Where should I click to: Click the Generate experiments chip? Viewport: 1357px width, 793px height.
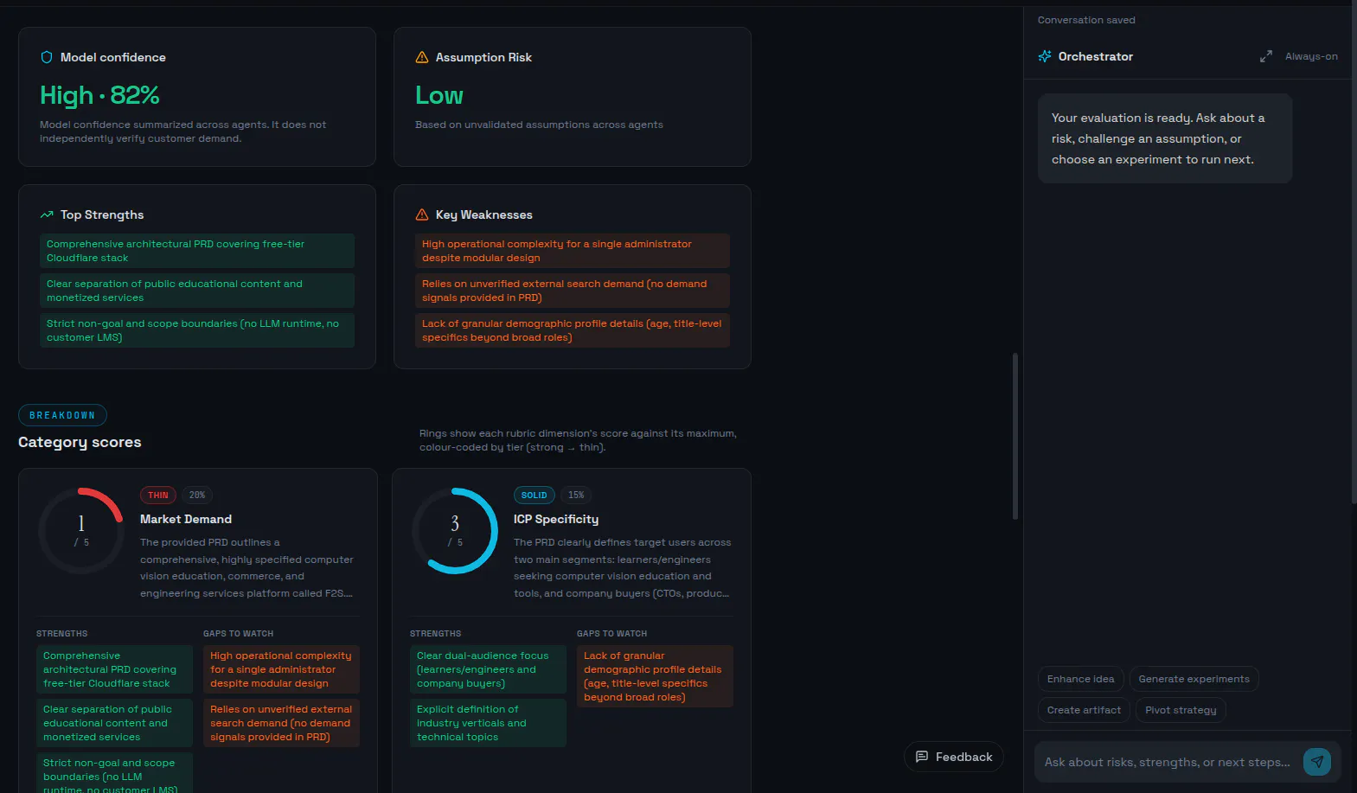[x=1194, y=679]
